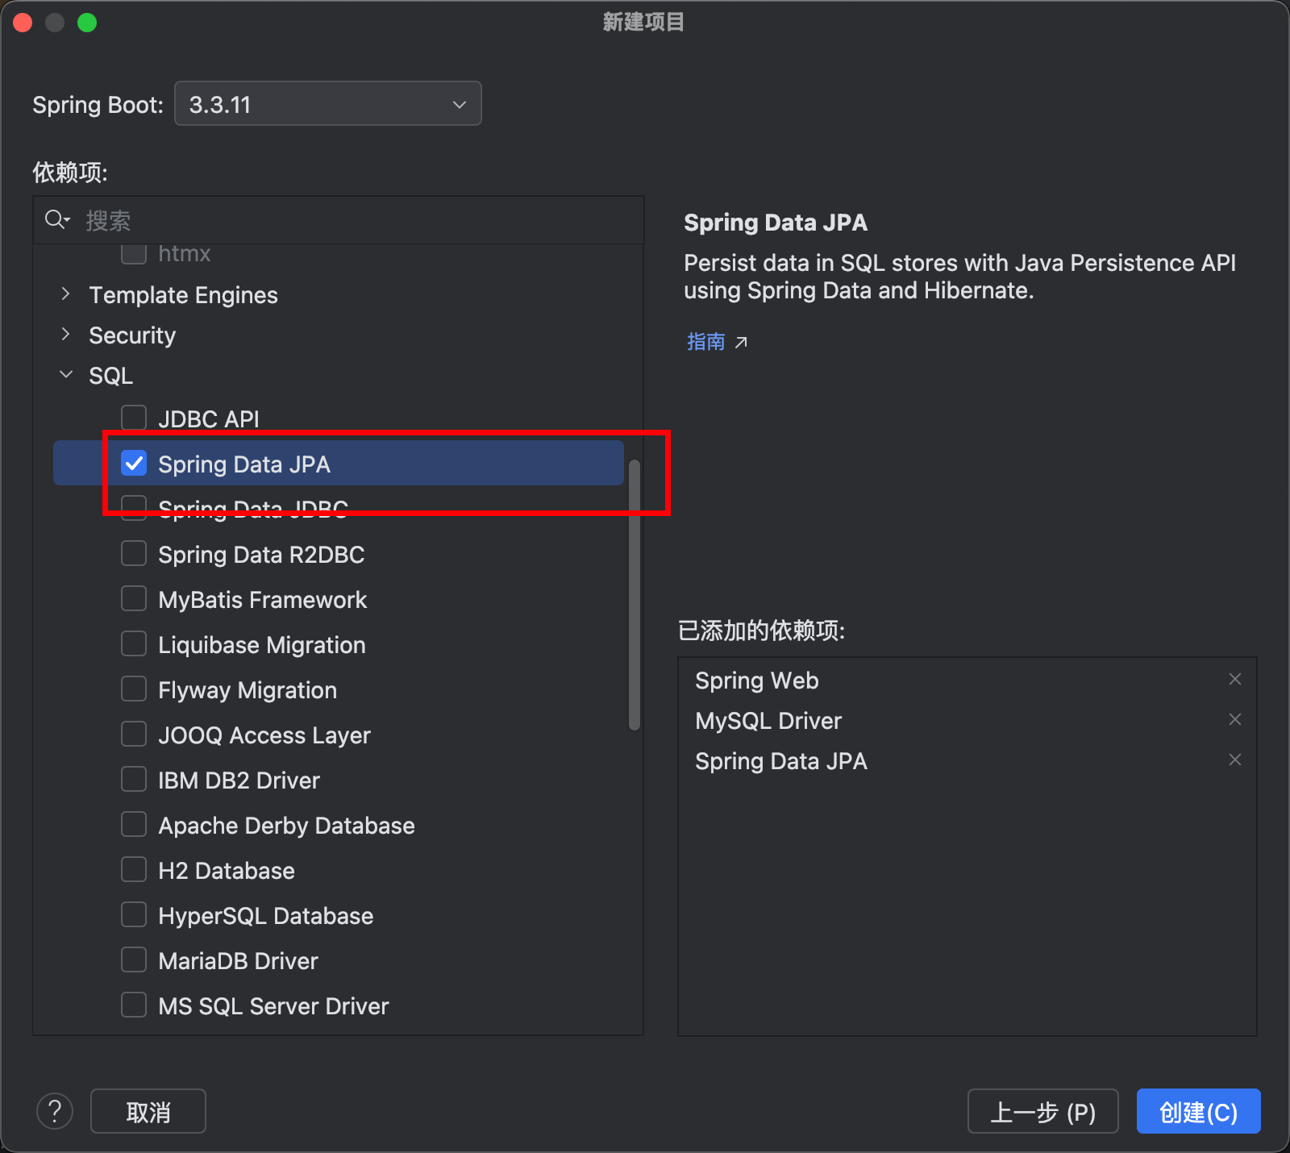Select the H2 Database row label
Image resolution: width=1290 pixels, height=1153 pixels.
(227, 871)
